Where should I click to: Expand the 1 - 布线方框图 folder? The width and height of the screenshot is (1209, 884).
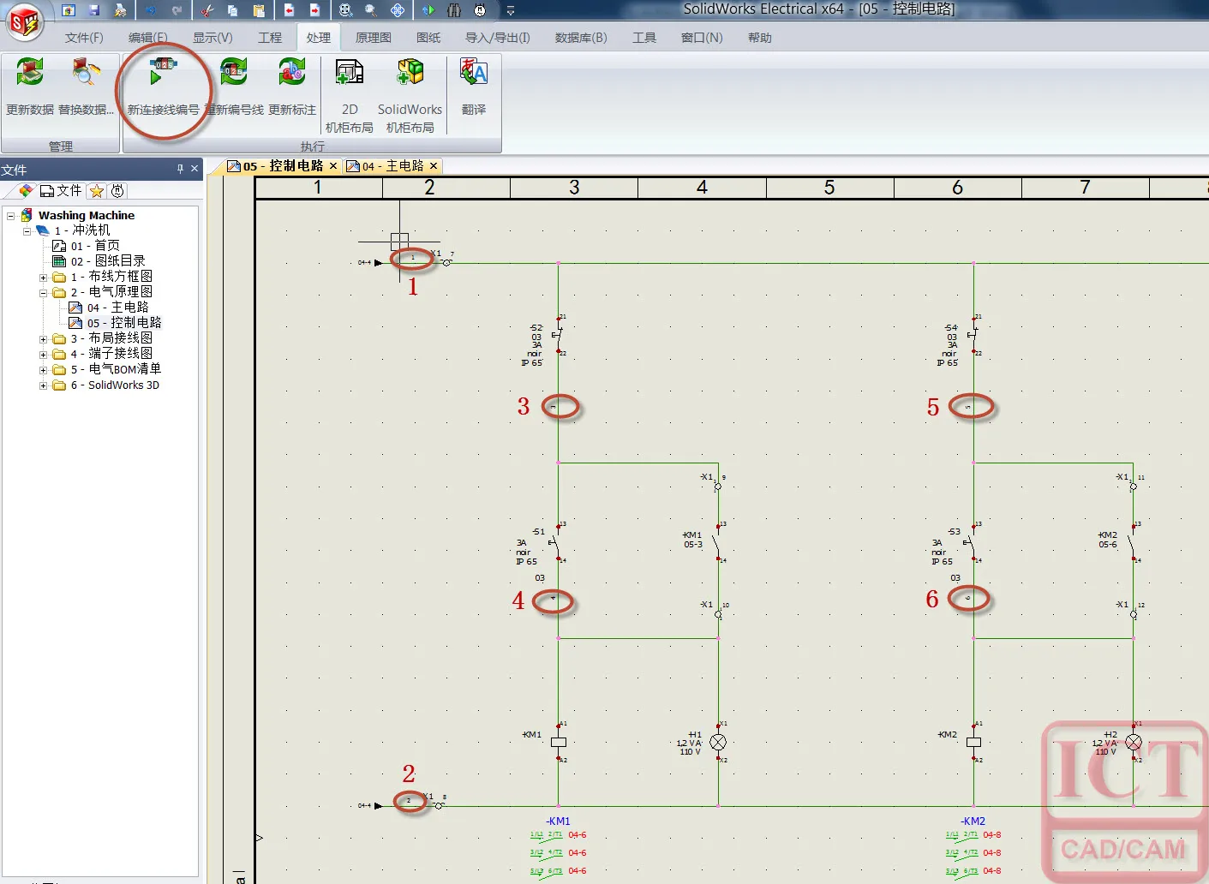tap(43, 278)
